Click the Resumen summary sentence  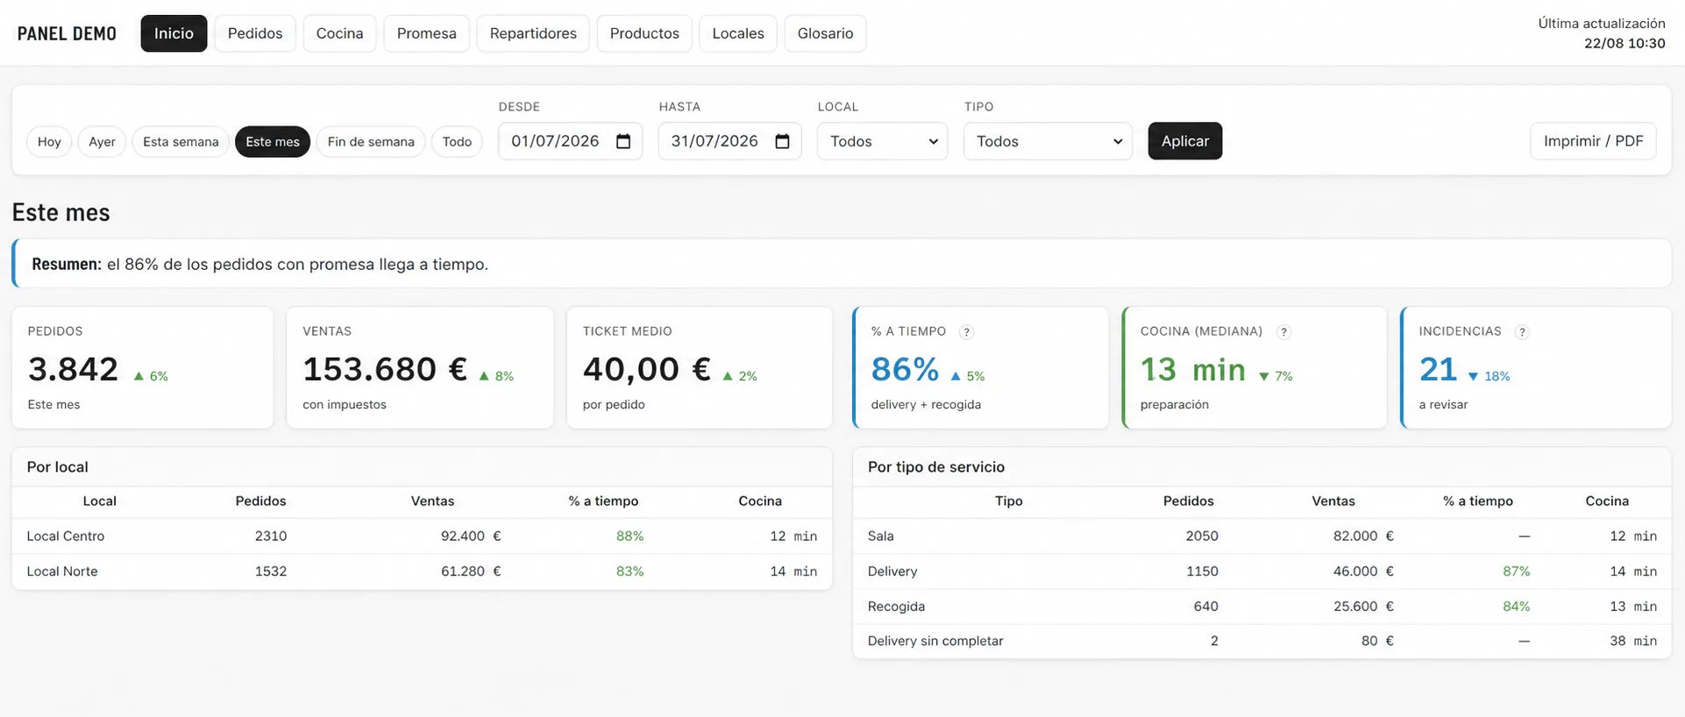(x=260, y=265)
